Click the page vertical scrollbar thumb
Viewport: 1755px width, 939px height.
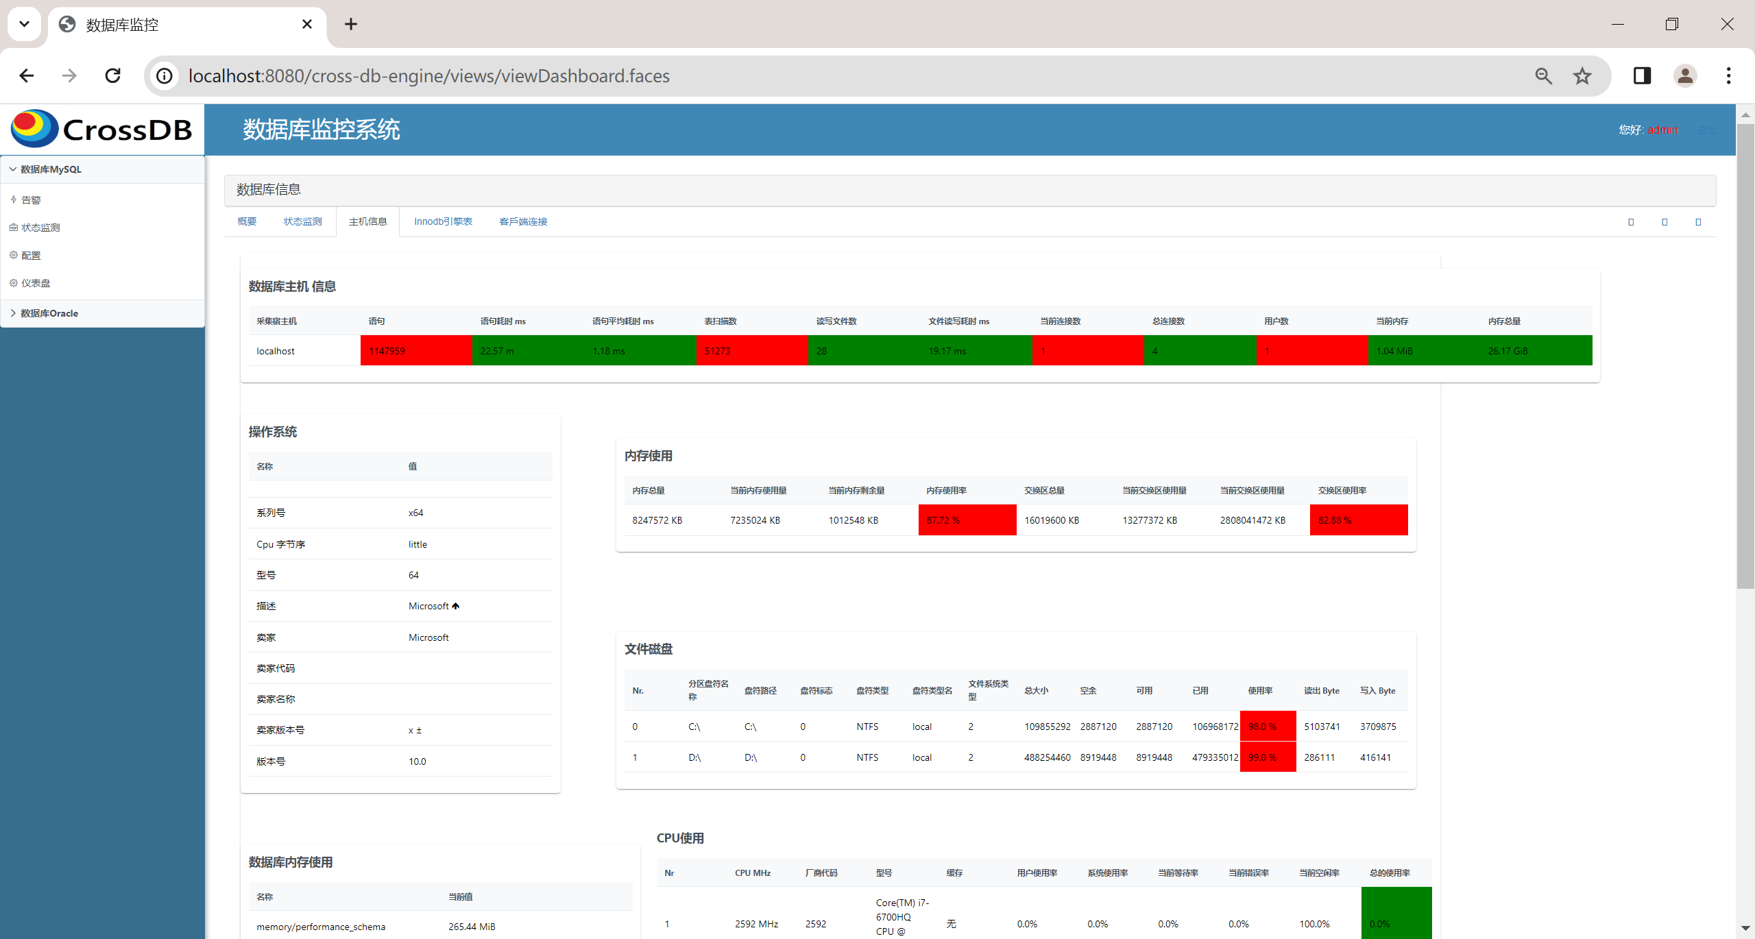tap(1745, 356)
